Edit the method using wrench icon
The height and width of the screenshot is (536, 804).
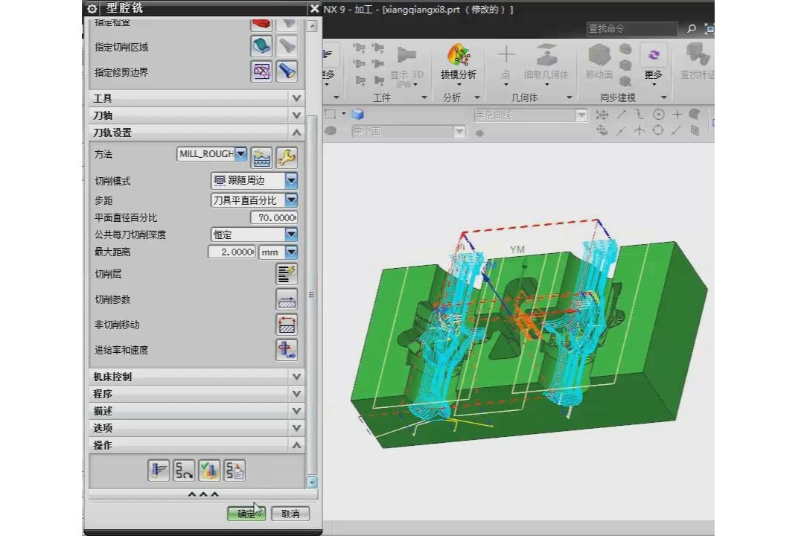(x=287, y=158)
